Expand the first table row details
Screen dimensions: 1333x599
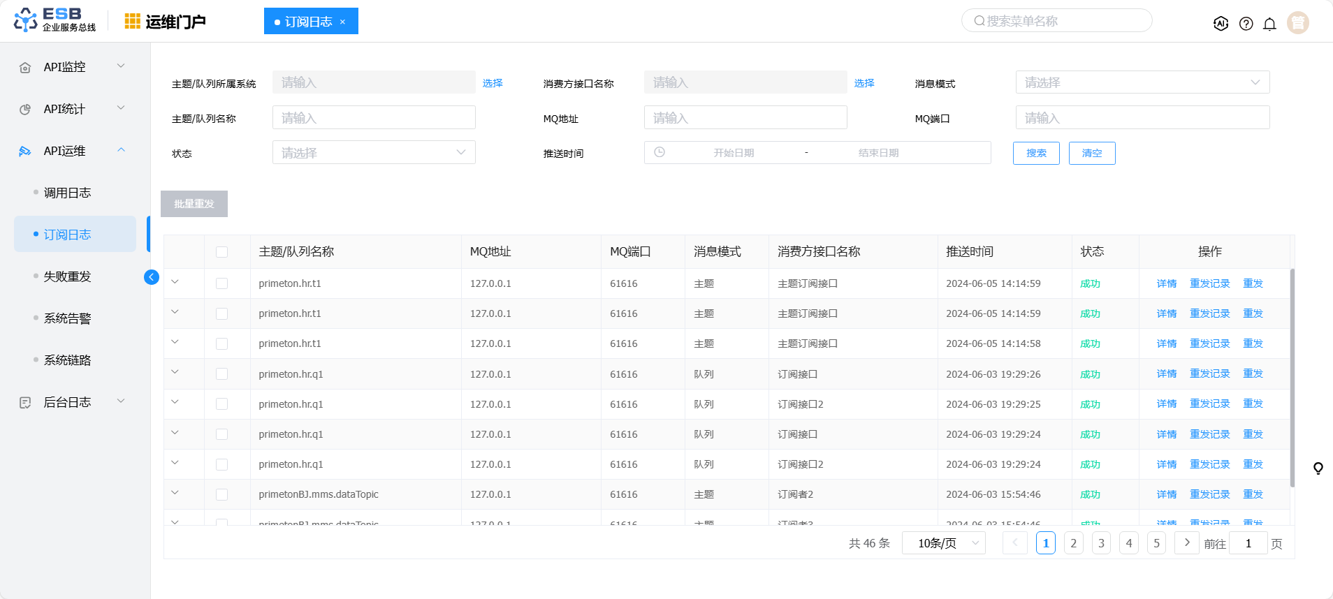[x=175, y=282]
